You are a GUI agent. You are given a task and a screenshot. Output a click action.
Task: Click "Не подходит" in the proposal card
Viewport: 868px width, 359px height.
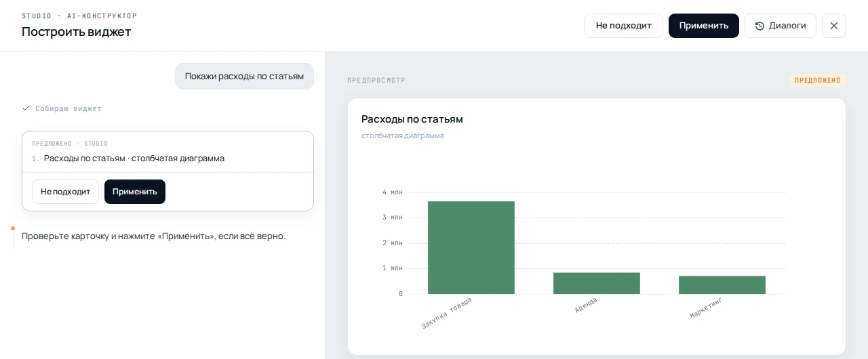coord(65,192)
